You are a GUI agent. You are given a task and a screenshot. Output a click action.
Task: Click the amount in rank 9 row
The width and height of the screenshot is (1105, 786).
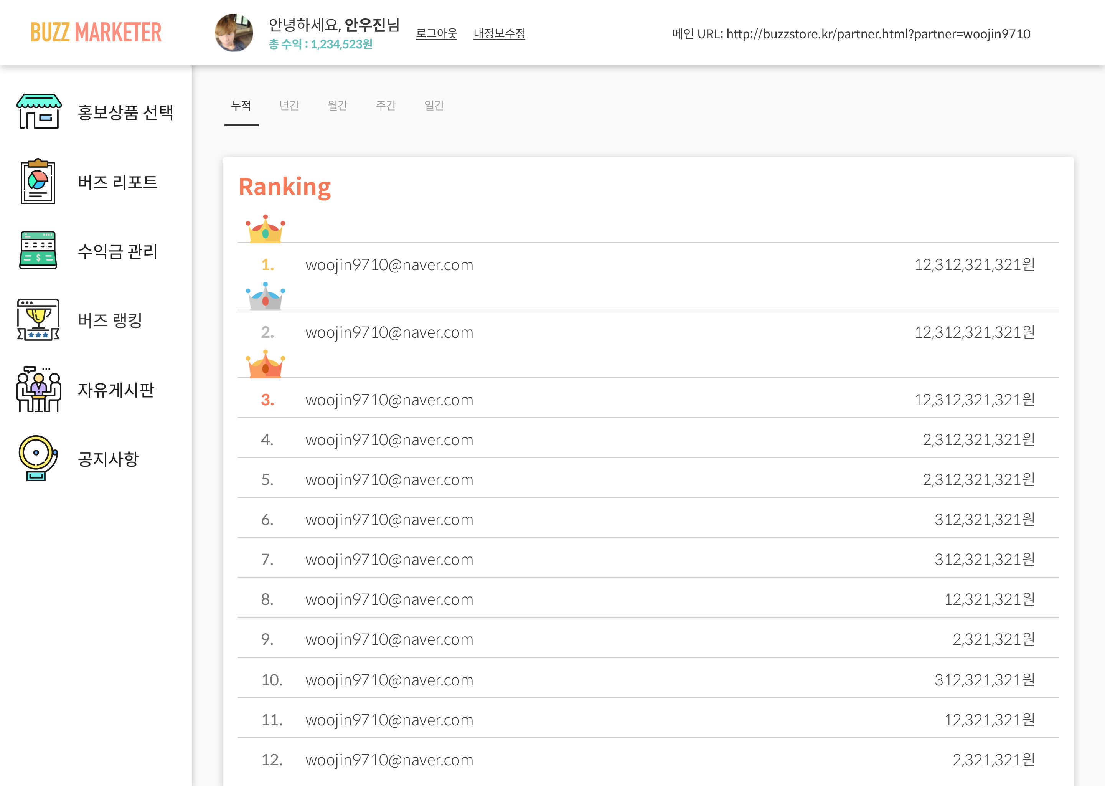(x=994, y=639)
